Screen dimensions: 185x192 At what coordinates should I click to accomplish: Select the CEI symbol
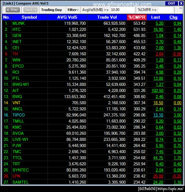point(16,48)
